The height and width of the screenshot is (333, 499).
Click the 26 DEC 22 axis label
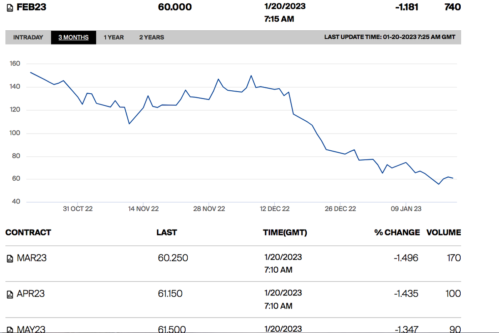click(x=340, y=209)
